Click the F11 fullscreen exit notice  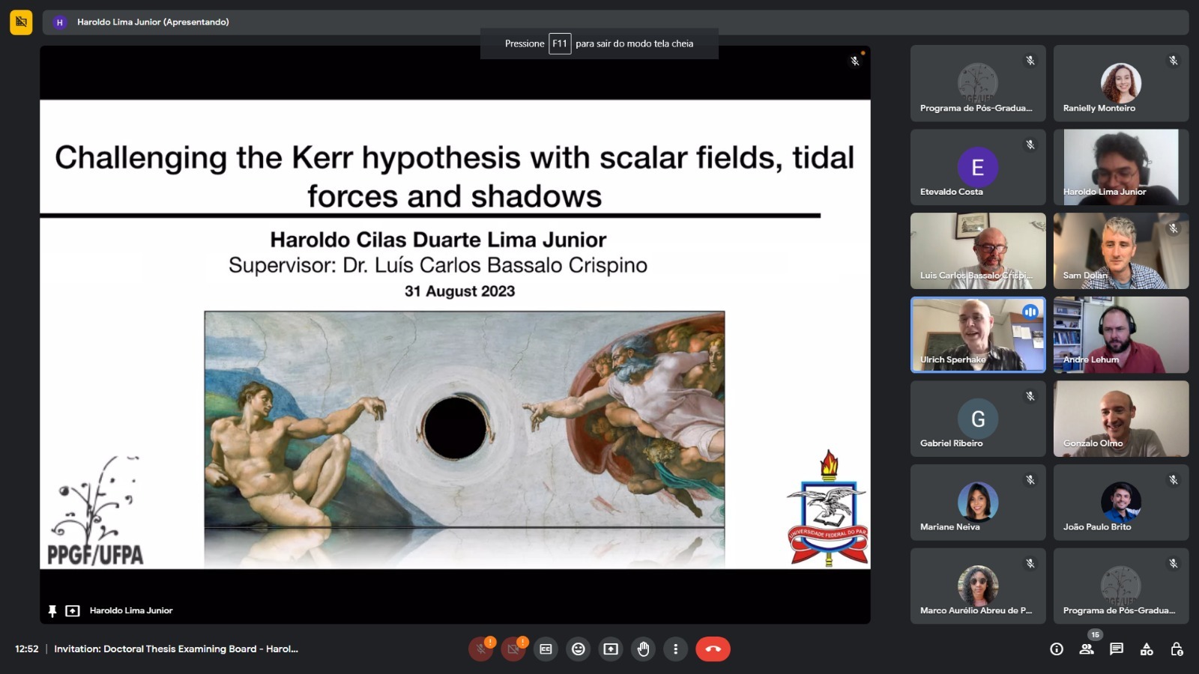coord(599,43)
